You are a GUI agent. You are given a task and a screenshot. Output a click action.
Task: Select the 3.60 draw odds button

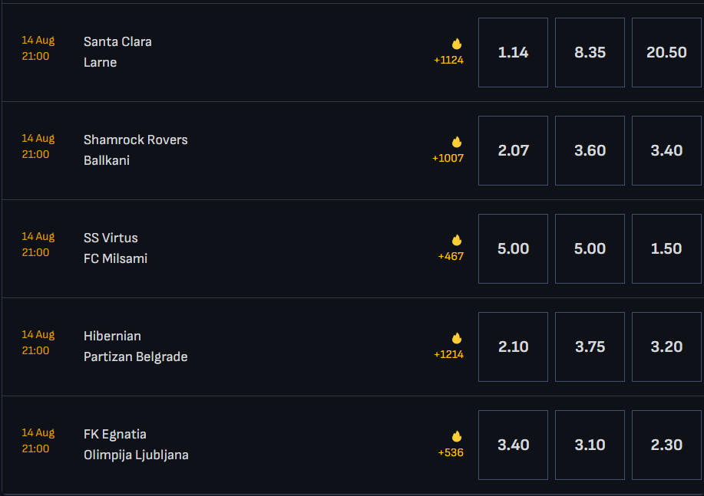pyautogui.click(x=590, y=151)
